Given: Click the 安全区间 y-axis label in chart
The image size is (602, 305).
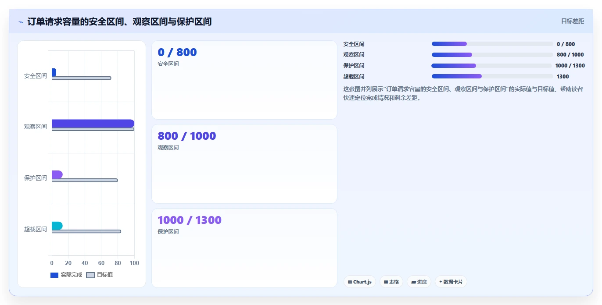Looking at the screenshot, I should tap(36, 76).
